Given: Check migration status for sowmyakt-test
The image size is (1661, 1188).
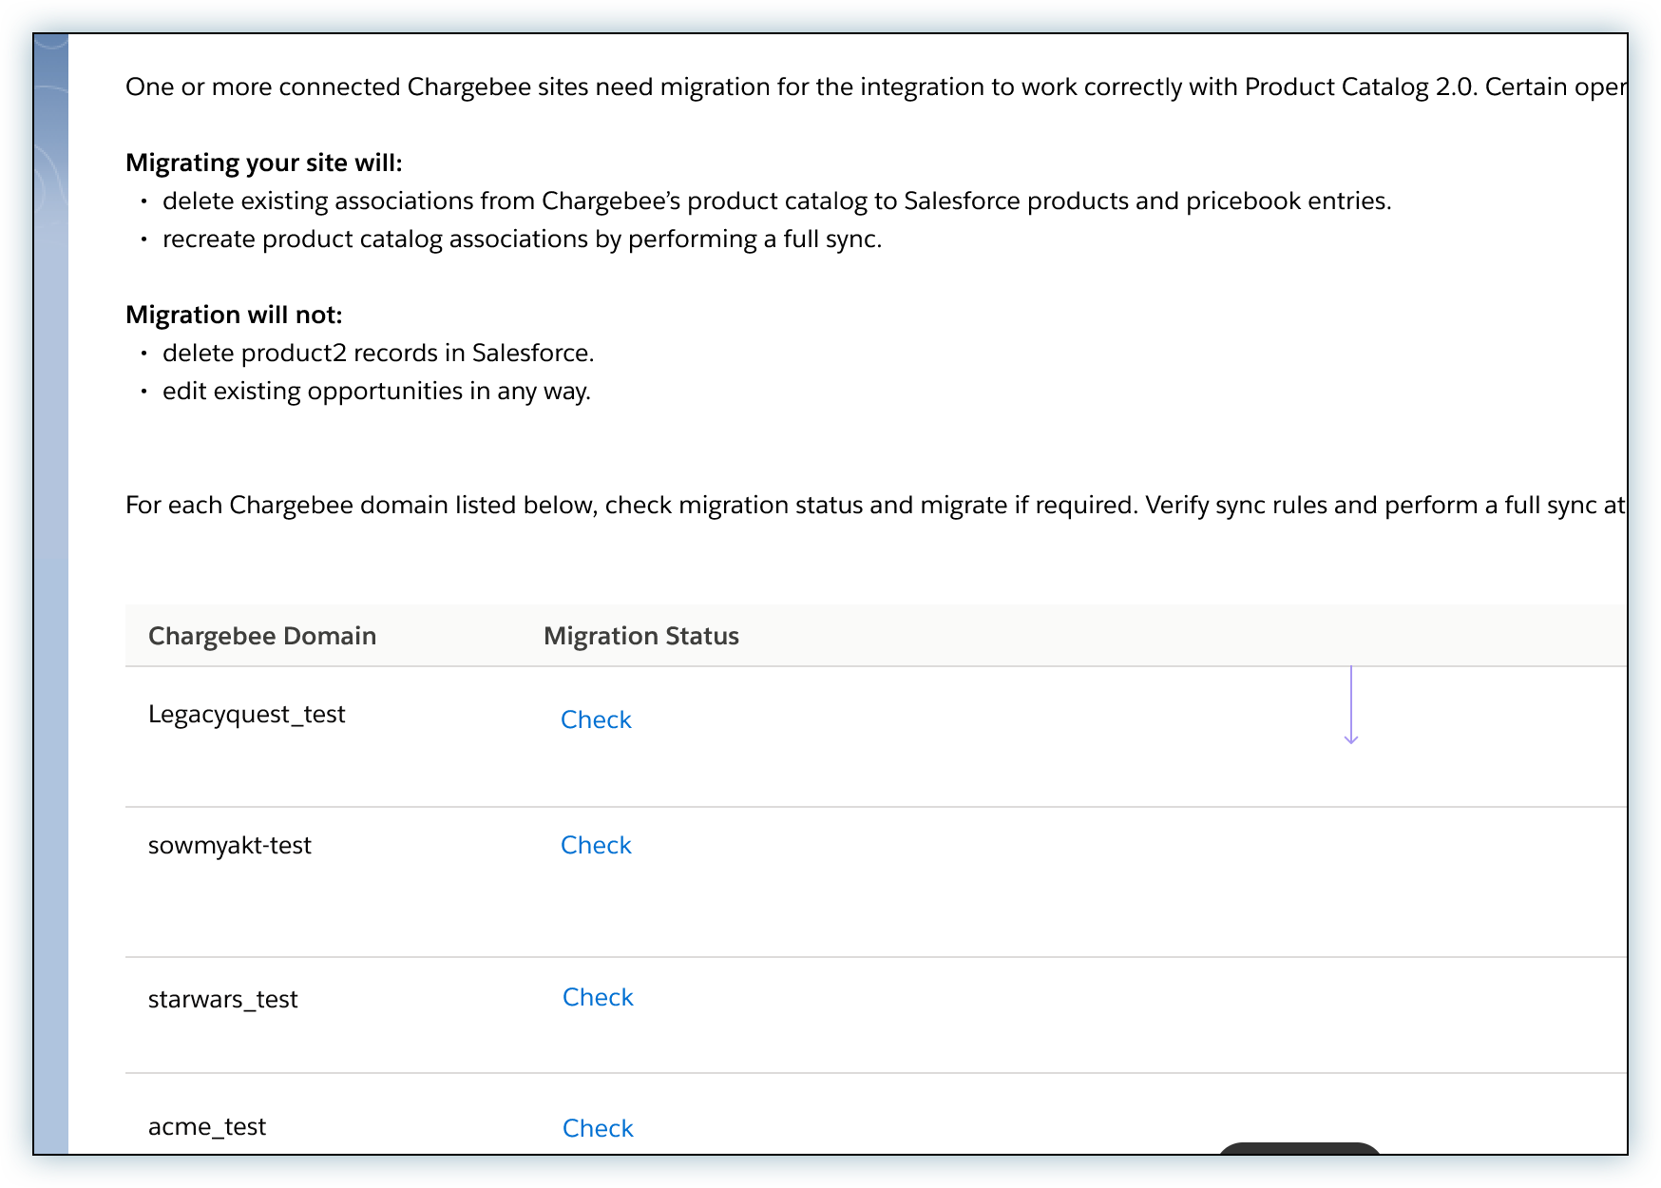Looking at the screenshot, I should point(596,845).
